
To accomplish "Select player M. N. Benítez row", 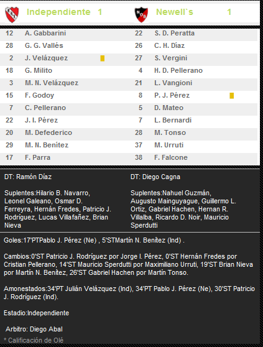I will click(64, 145).
